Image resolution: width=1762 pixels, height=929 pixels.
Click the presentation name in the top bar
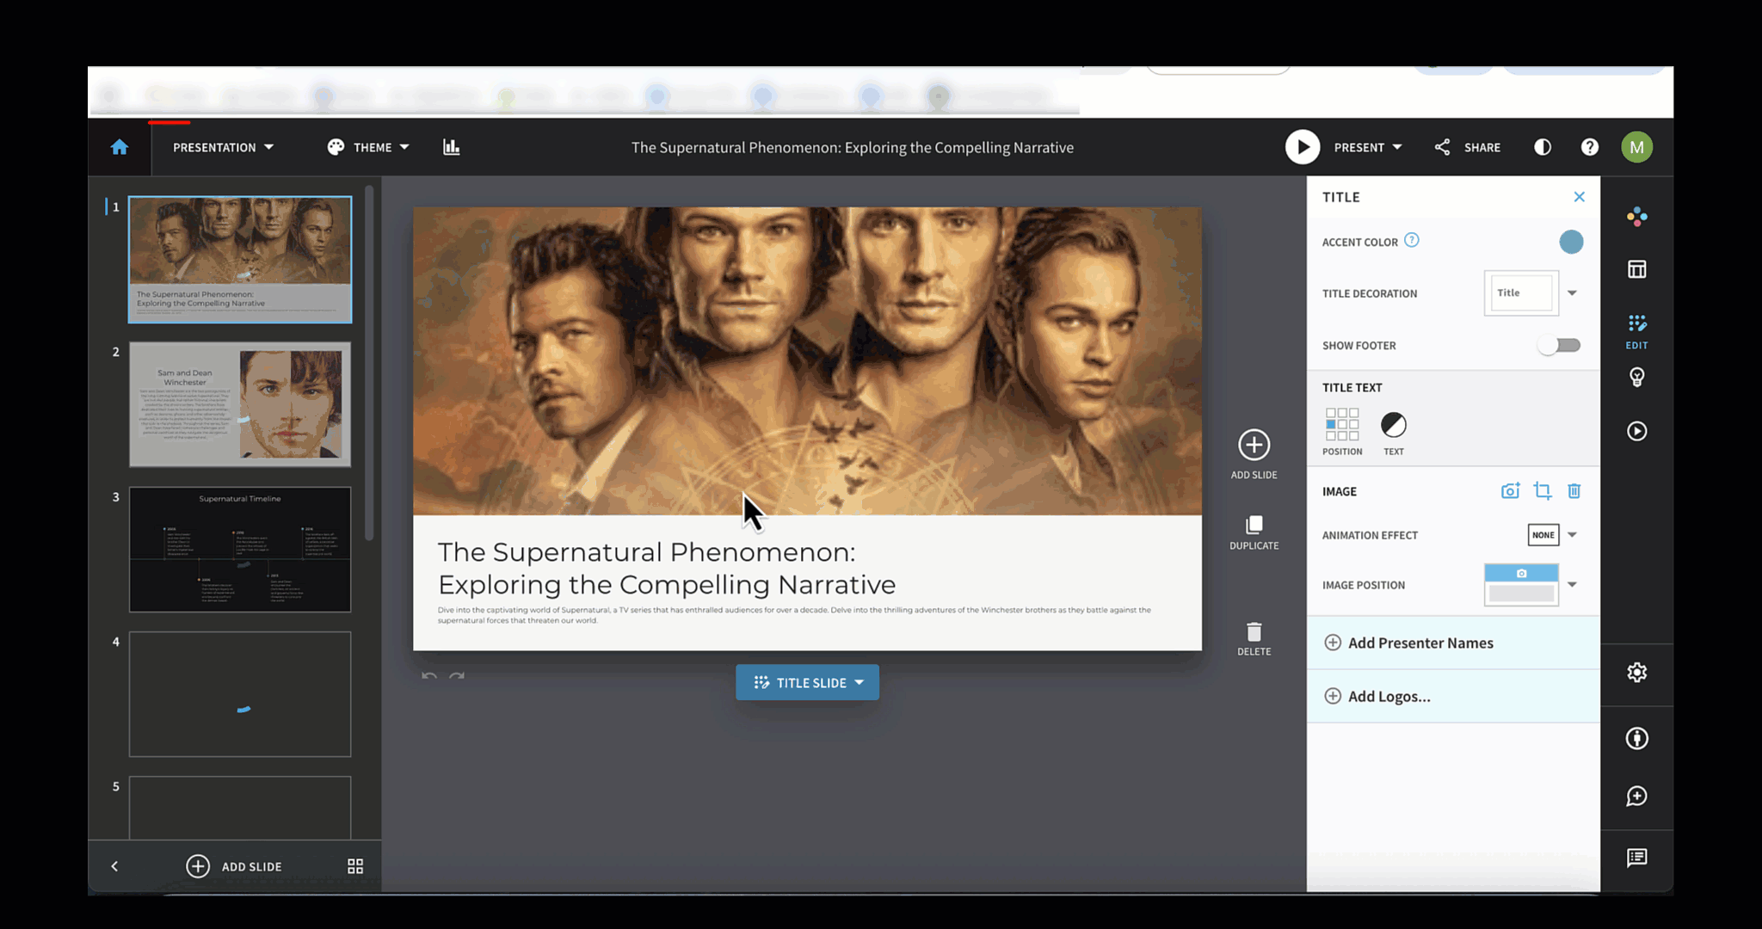pos(853,147)
